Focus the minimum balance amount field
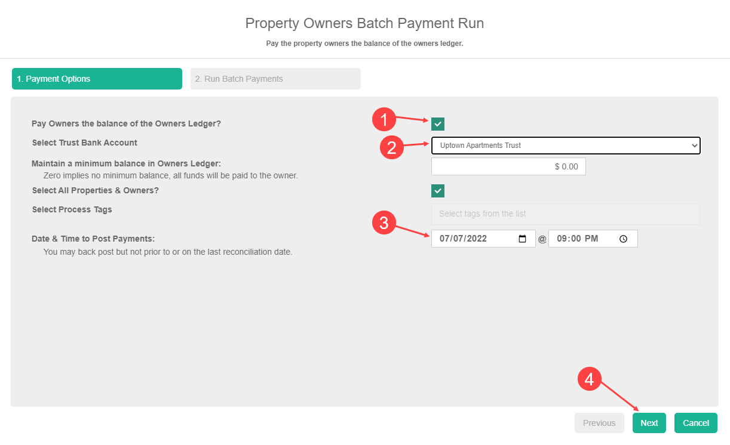This screenshot has width=730, height=445. (508, 166)
